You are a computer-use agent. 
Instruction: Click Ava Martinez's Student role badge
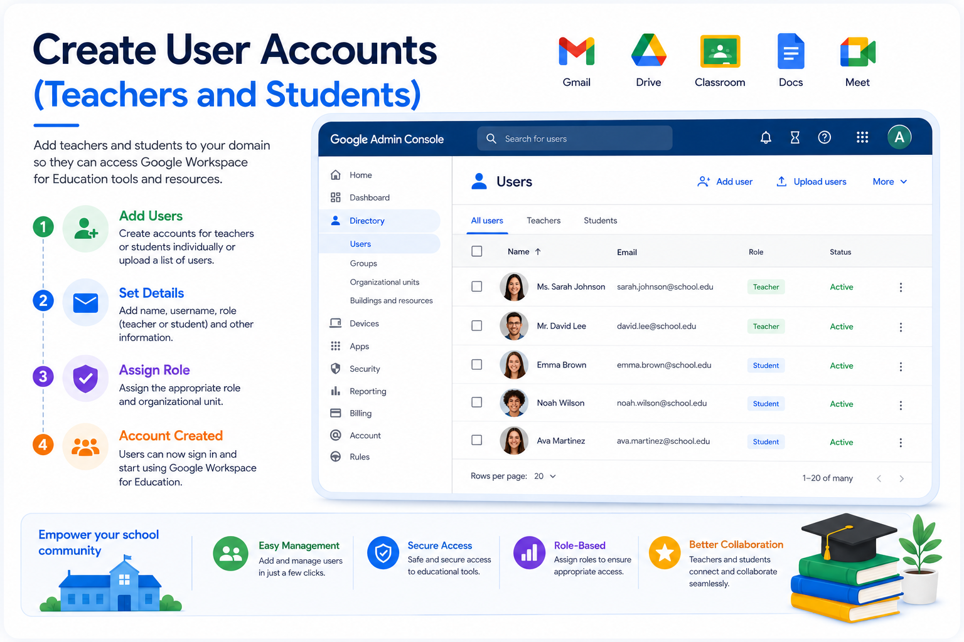(x=766, y=442)
